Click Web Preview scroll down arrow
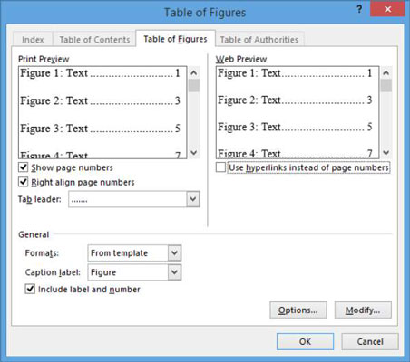Viewport: 410px width, 362px height. 386,152
